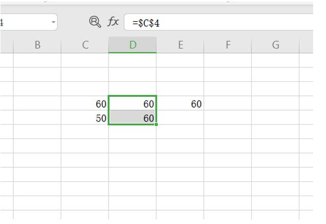Click the gray shaded cell D5 with 60
The width and height of the screenshot is (326, 224).
(132, 118)
